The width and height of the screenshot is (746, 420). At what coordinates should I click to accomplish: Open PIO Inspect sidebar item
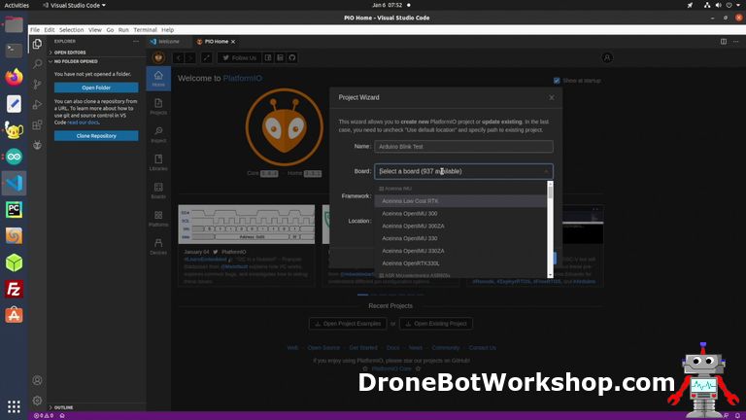tap(158, 135)
